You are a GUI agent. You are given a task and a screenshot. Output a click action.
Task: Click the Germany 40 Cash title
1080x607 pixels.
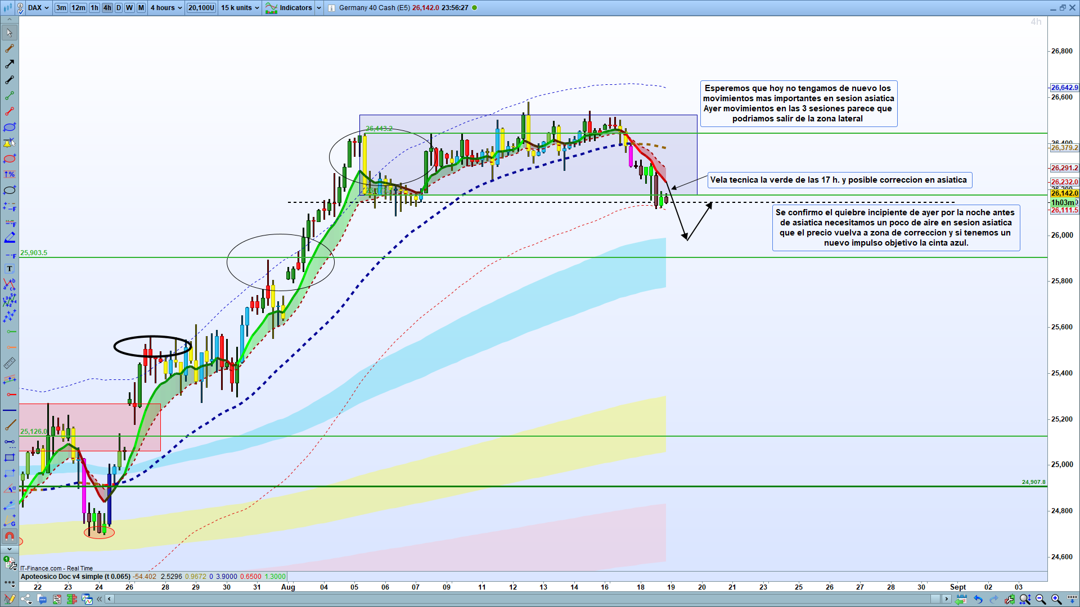[375, 8]
